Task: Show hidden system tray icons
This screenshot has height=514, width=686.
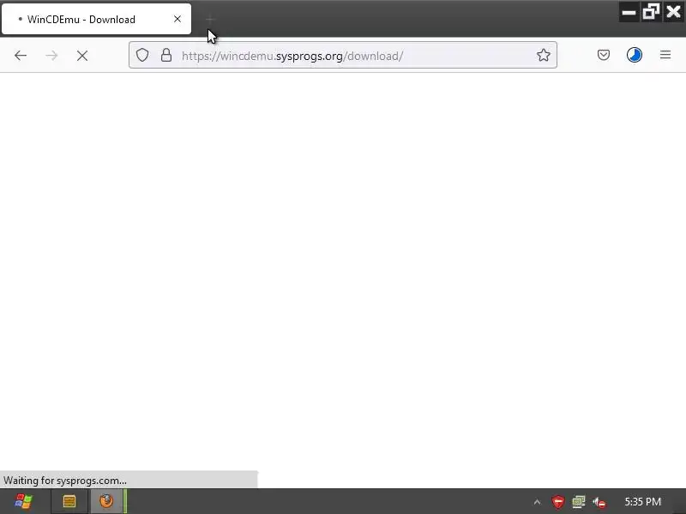Action: pyautogui.click(x=538, y=502)
